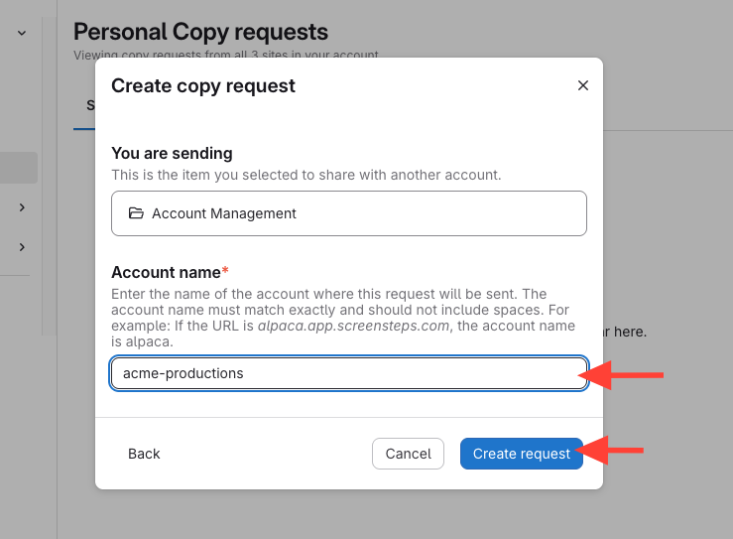The width and height of the screenshot is (733, 539).
Task: Expand the lower right-chevron sidebar item
Action: click(x=22, y=246)
